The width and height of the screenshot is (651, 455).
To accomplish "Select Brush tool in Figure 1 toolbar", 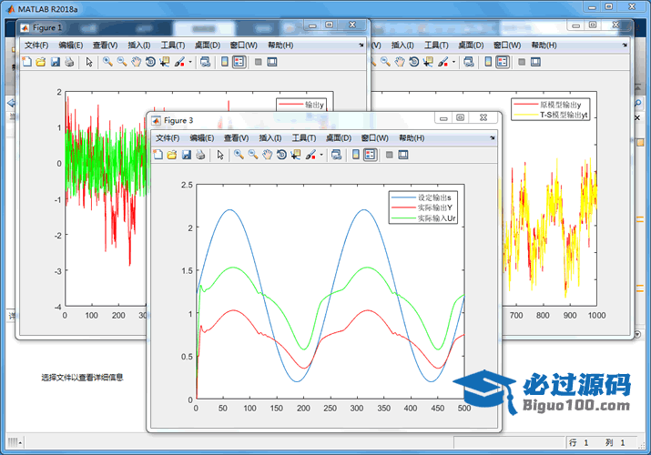I will click(179, 62).
